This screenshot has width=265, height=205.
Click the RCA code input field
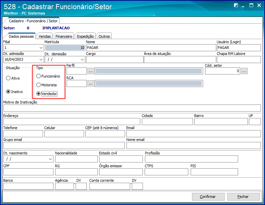click(x=77, y=84)
